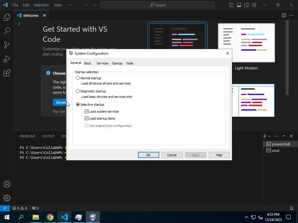Select Normal startup option

pyautogui.click(x=88, y=78)
